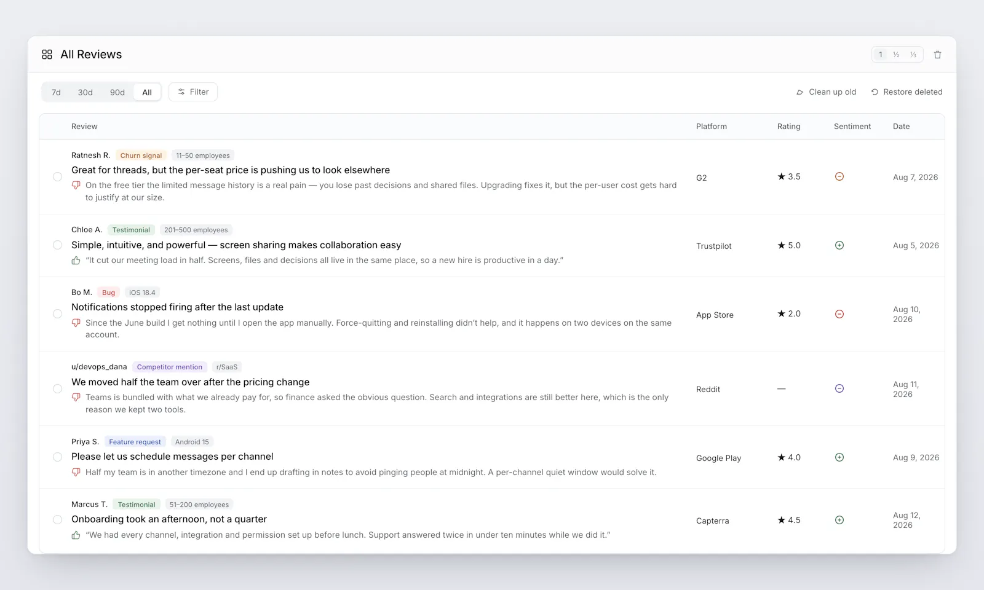The image size is (984, 590).
Task: Click the Clean up old button
Action: click(x=826, y=92)
